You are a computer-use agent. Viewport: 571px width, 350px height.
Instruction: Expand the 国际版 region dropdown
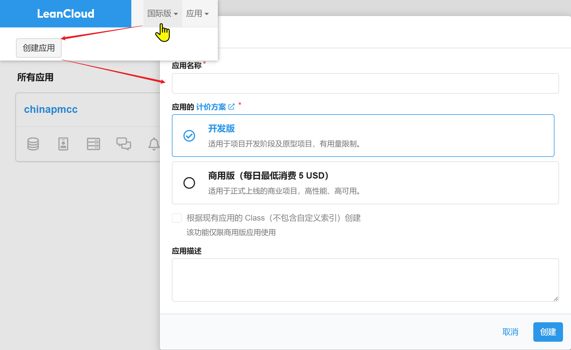(162, 13)
